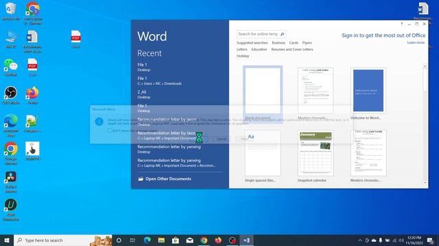The image size is (439, 246).
Task: Select the Firefox desktop shortcut
Action: 32,95
